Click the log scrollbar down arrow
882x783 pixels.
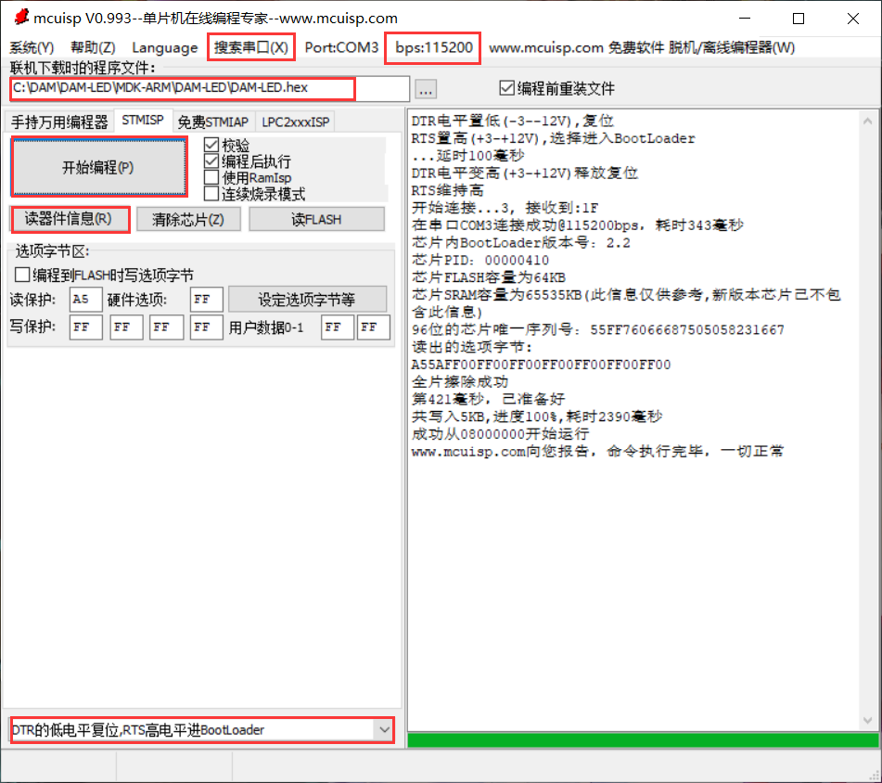click(867, 721)
